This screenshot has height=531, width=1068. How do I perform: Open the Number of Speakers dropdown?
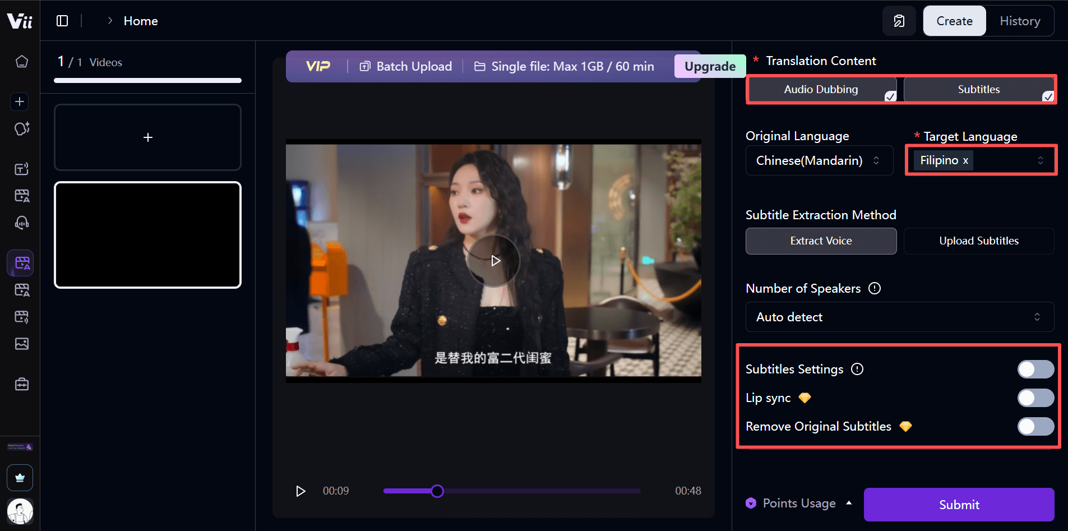pyautogui.click(x=899, y=317)
